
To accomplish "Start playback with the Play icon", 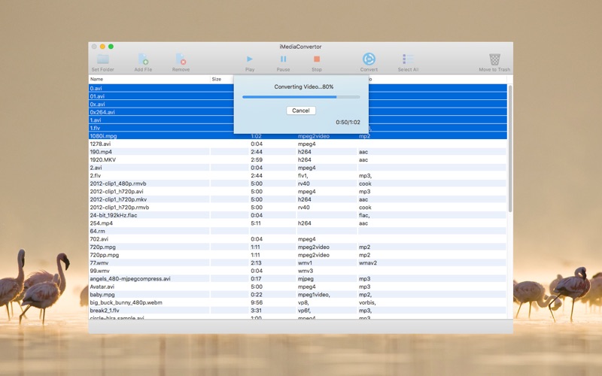I will click(250, 59).
